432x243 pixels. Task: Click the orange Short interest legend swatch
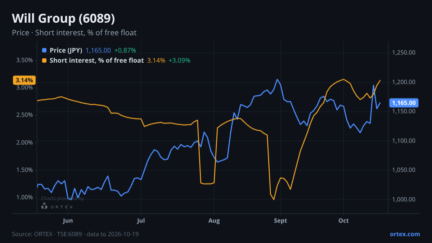44,60
